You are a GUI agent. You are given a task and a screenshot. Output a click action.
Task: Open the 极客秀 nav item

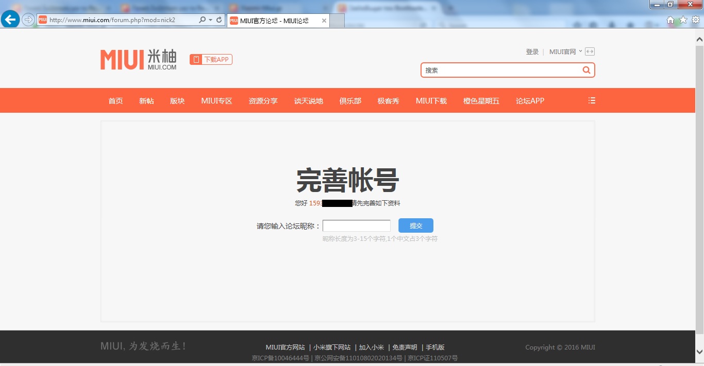point(388,100)
